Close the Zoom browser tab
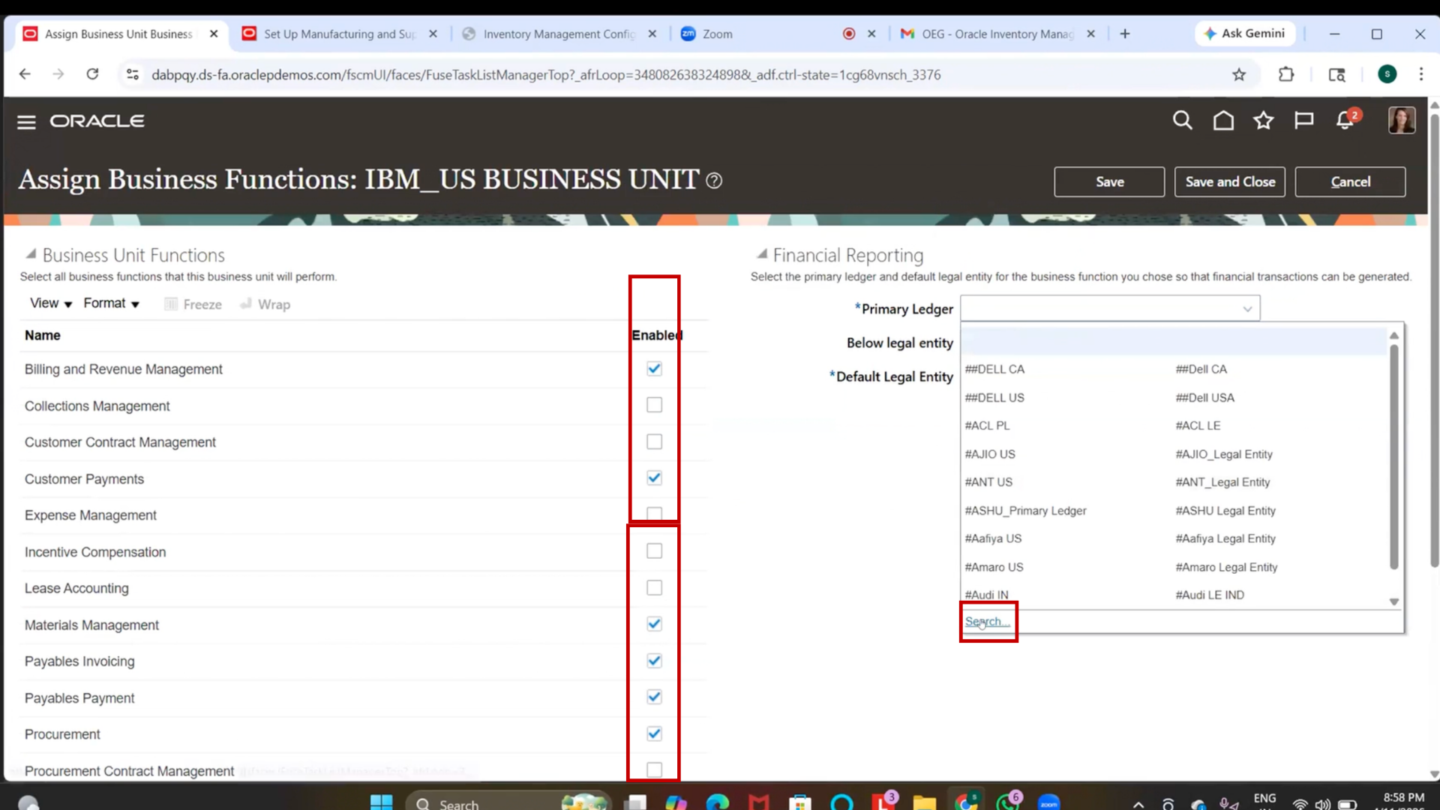The width and height of the screenshot is (1440, 810). pyautogui.click(x=871, y=34)
